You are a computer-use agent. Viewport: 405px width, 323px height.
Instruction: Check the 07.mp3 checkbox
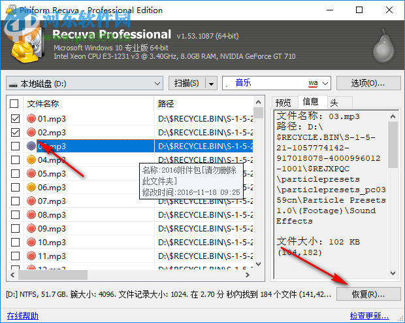[15, 201]
